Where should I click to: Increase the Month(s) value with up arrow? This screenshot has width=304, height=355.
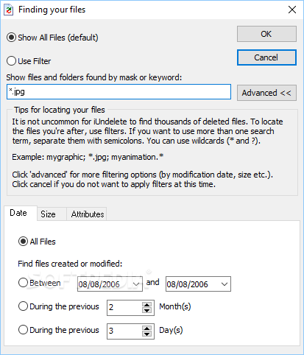tap(146, 305)
